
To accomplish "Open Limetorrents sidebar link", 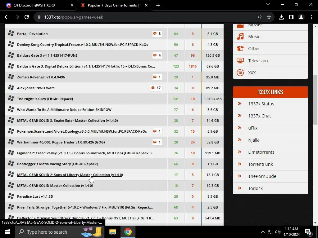I will pos(261,152).
